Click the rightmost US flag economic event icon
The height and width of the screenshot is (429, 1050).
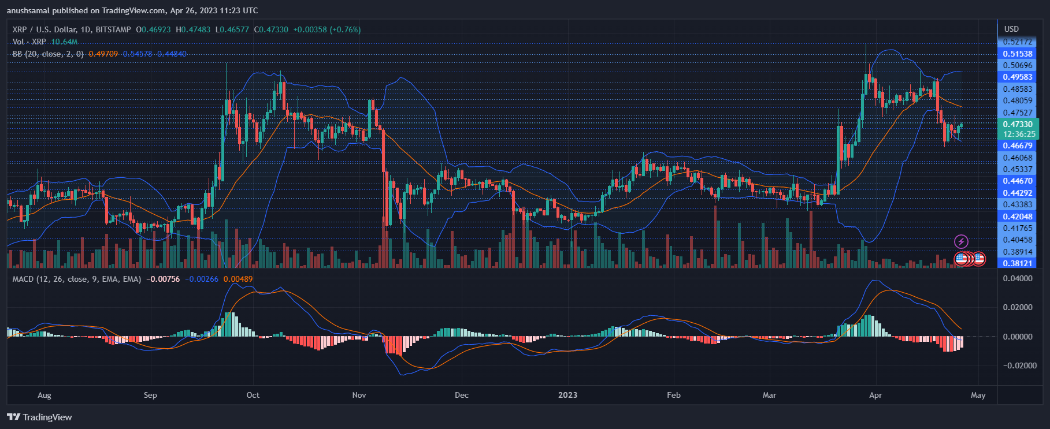pos(979,259)
